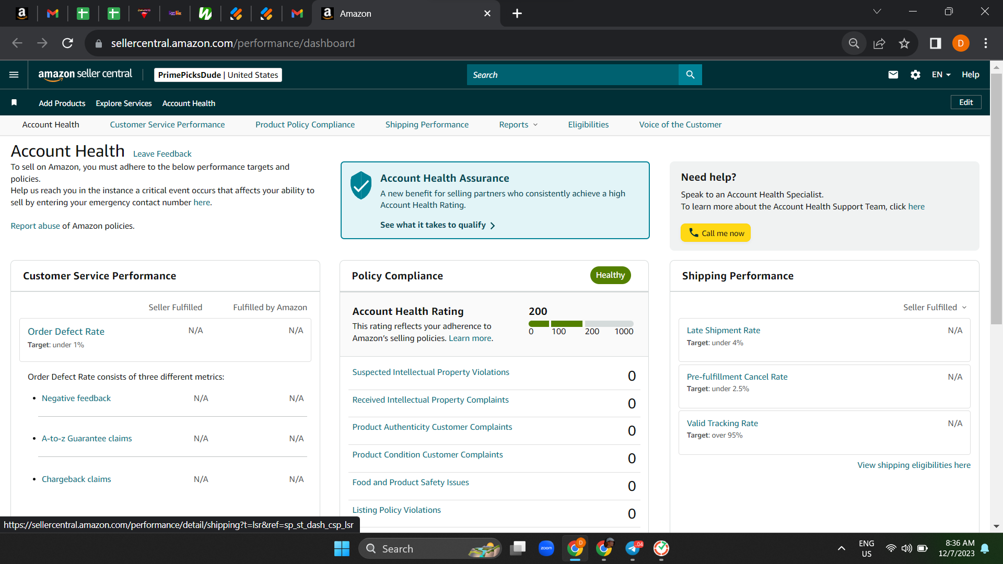This screenshot has width=1003, height=564.
Task: Click the Account Health Rating progress bar
Action: (581, 324)
